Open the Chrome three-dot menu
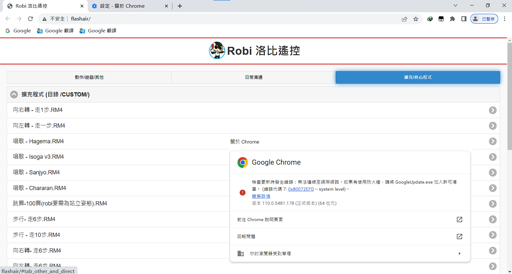Viewport: 512px width, 274px height. point(505,19)
